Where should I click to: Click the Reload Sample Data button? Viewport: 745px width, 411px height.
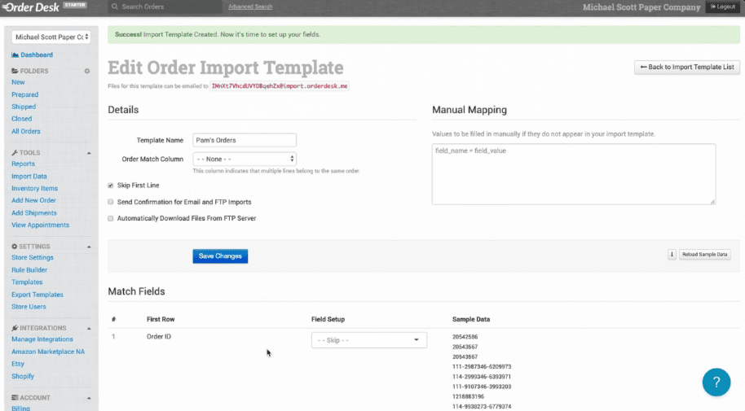click(706, 255)
